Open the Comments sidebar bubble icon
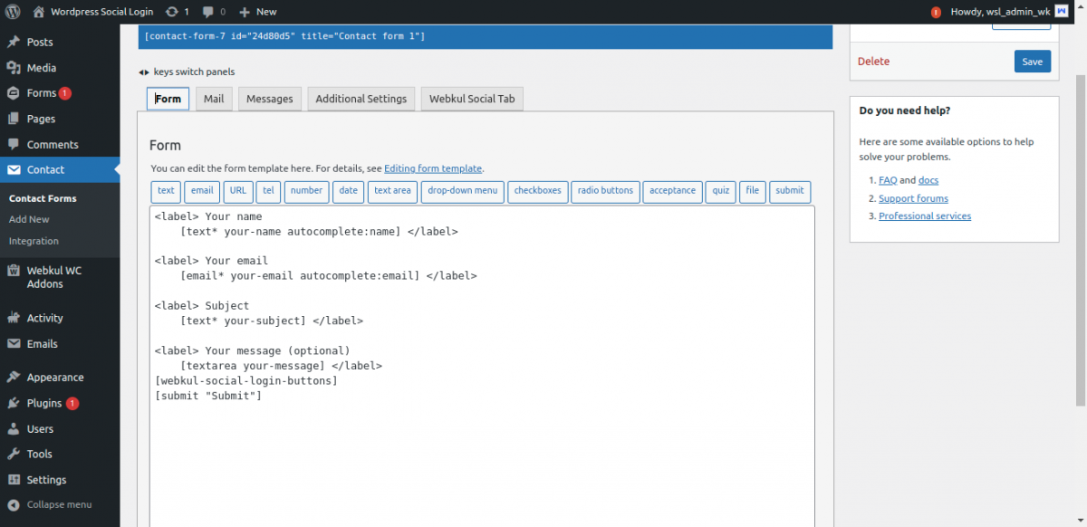Screen dimensions: 1087x527 14,145
